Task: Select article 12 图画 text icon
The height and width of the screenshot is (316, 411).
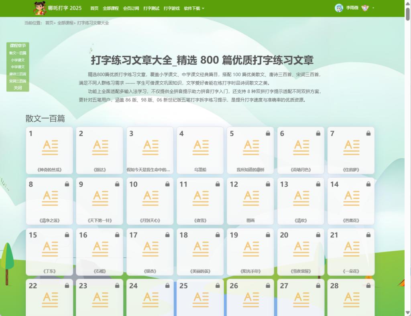Action: 250,198
